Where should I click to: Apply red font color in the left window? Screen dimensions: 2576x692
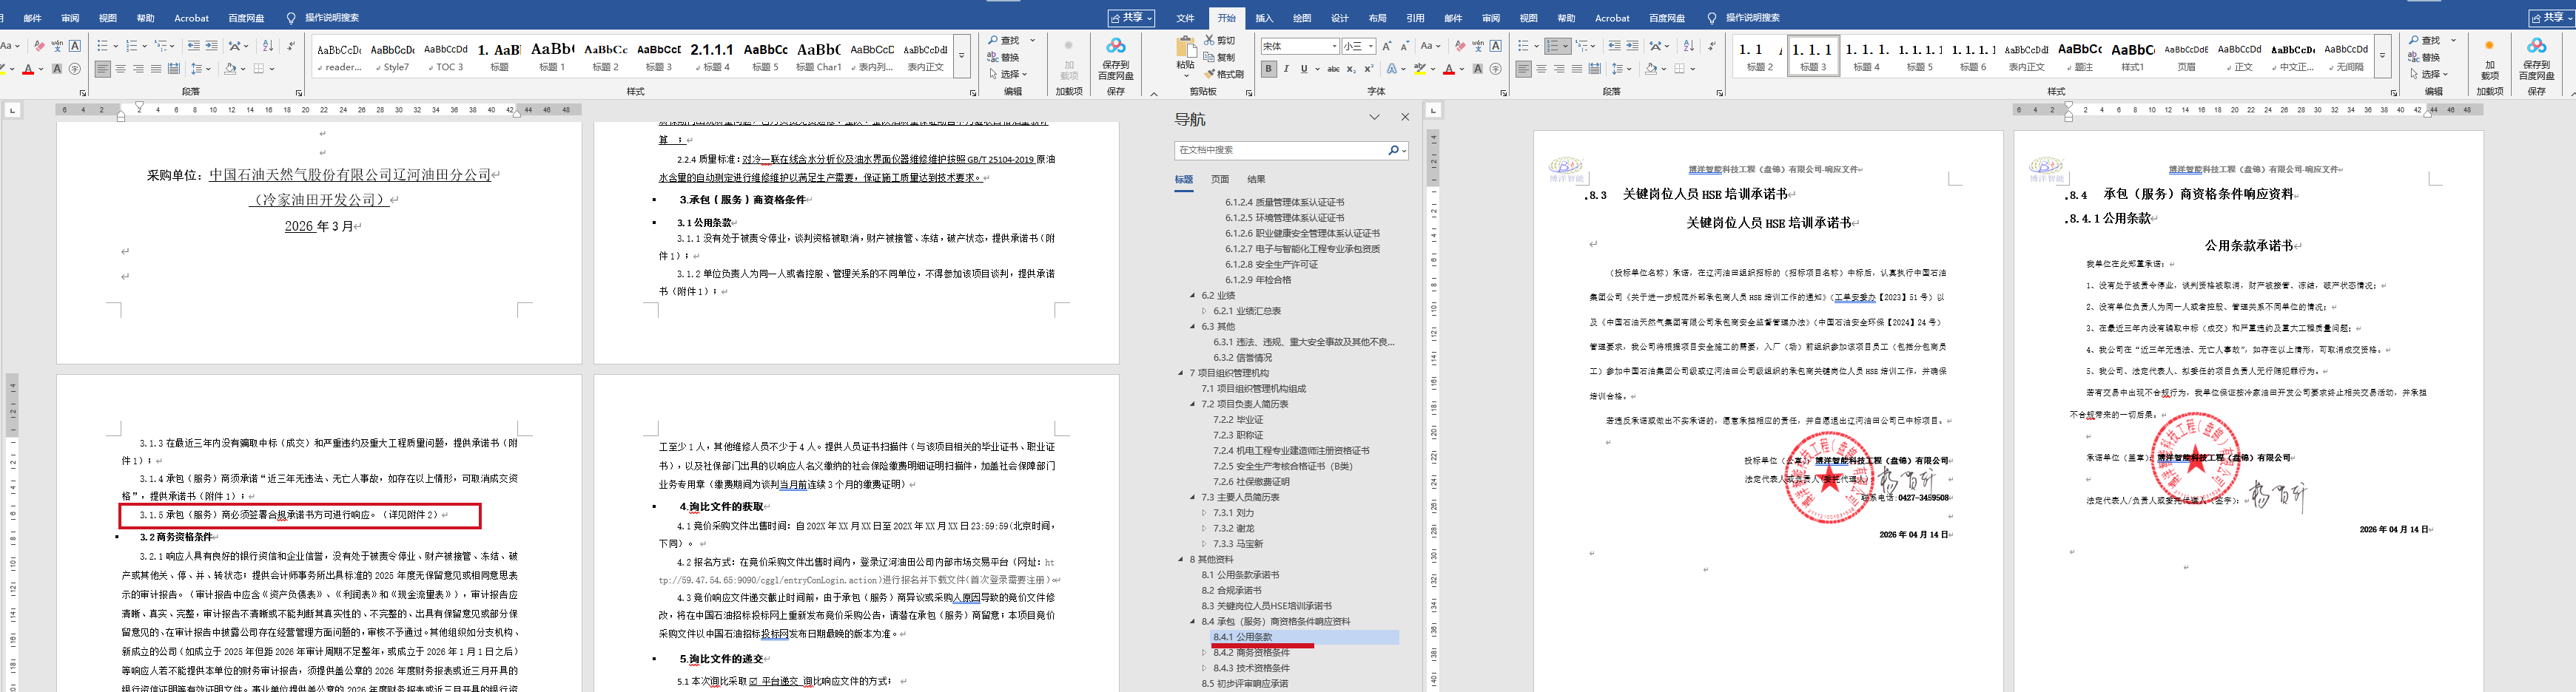pos(28,69)
